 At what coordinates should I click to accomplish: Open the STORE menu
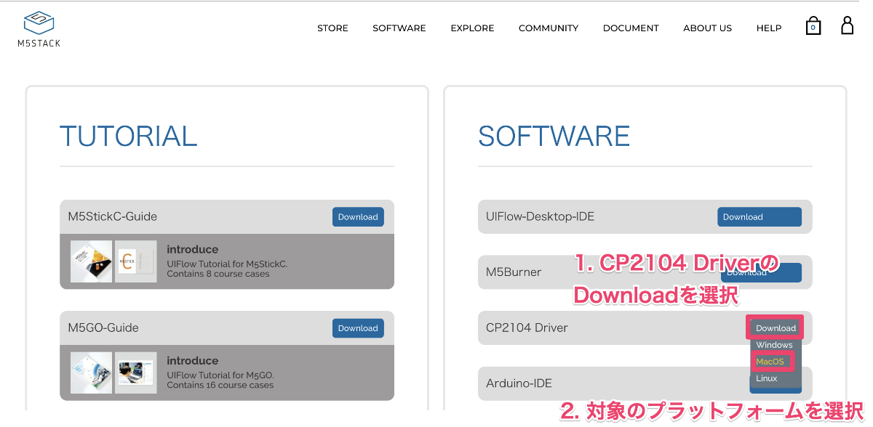coord(332,28)
